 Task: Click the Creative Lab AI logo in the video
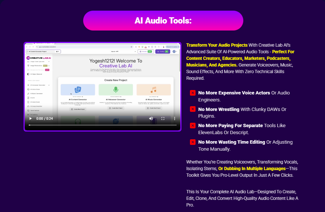[39, 58]
